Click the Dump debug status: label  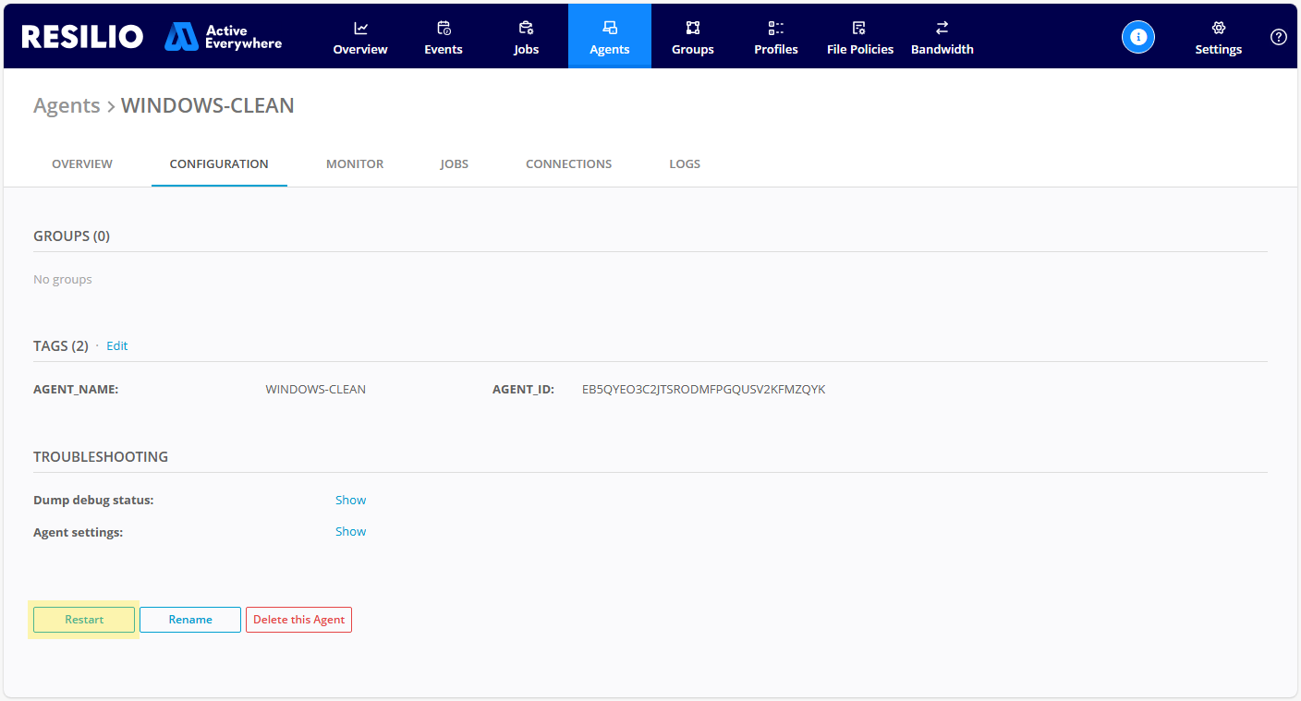(x=93, y=501)
